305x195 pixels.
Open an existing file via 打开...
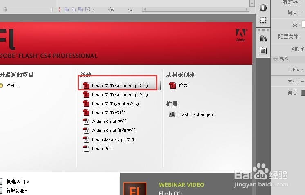point(12,85)
